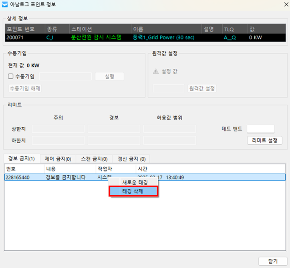Viewport: 290px width, 268px height.
Task: Go to the 갱신 금지 (0) tab
Action: (x=131, y=159)
